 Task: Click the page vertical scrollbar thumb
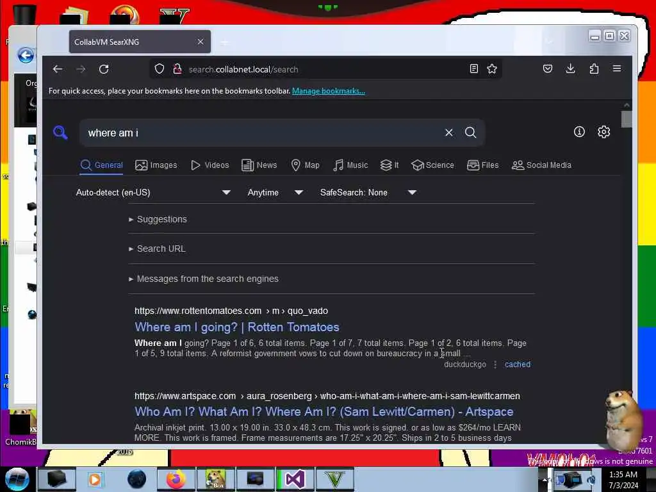pyautogui.click(x=627, y=119)
